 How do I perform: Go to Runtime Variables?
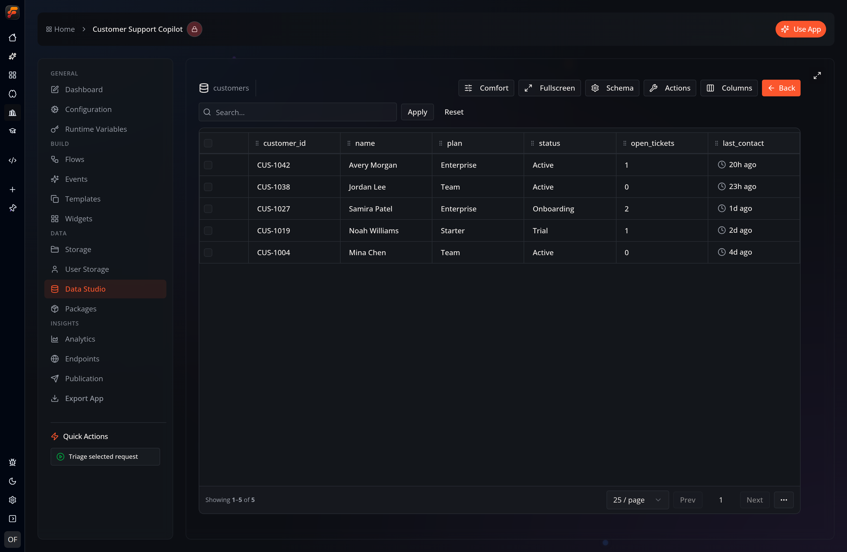[x=105, y=129]
